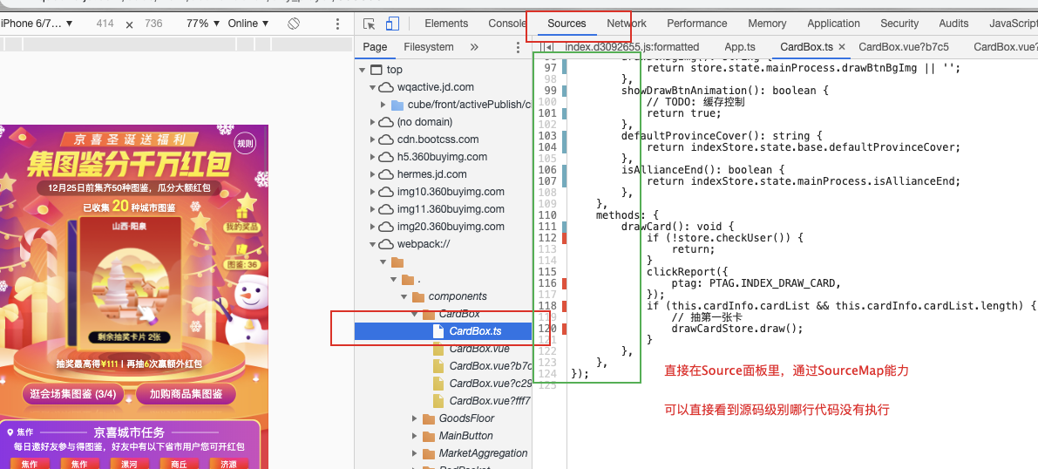Viewport: 1038px width, 469px height.
Task: Expand the (no domain) node
Action: pos(373,123)
